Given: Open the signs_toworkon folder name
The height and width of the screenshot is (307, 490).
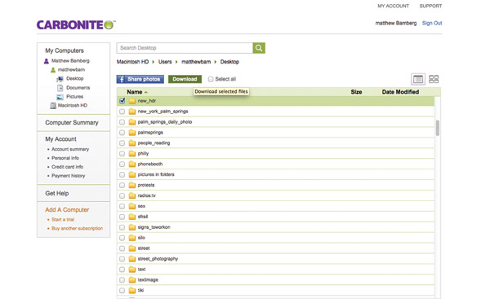Looking at the screenshot, I should 154,227.
